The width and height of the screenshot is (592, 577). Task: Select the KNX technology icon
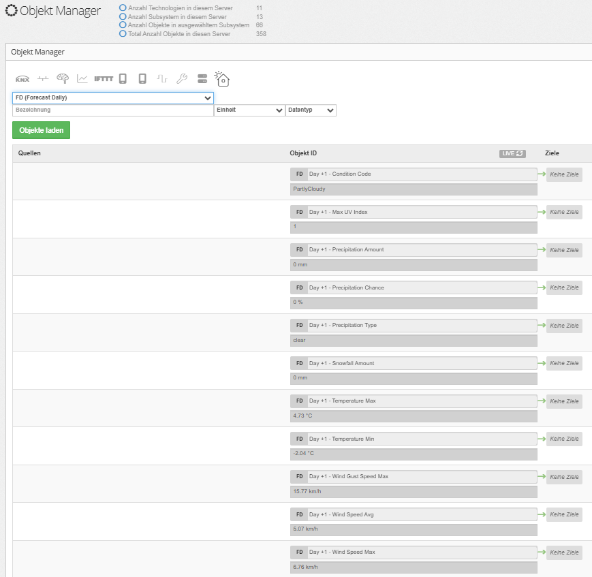pyautogui.click(x=22, y=79)
